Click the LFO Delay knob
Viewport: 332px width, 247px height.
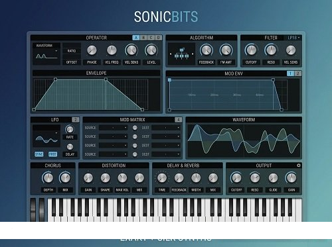coord(70,146)
